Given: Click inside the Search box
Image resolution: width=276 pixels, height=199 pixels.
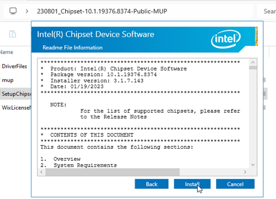Looking at the screenshot, I should point(269,11).
